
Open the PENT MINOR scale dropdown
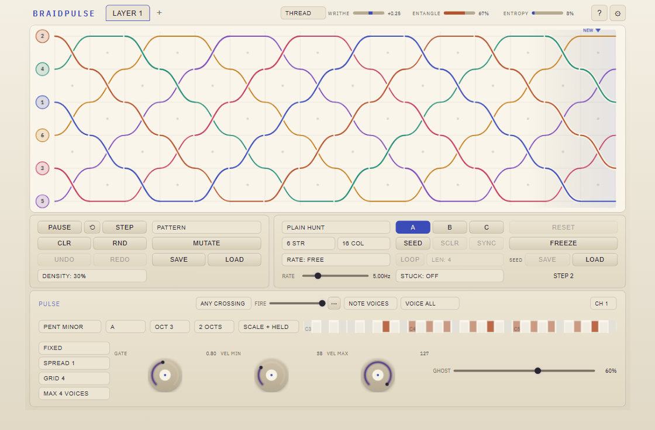(70, 327)
